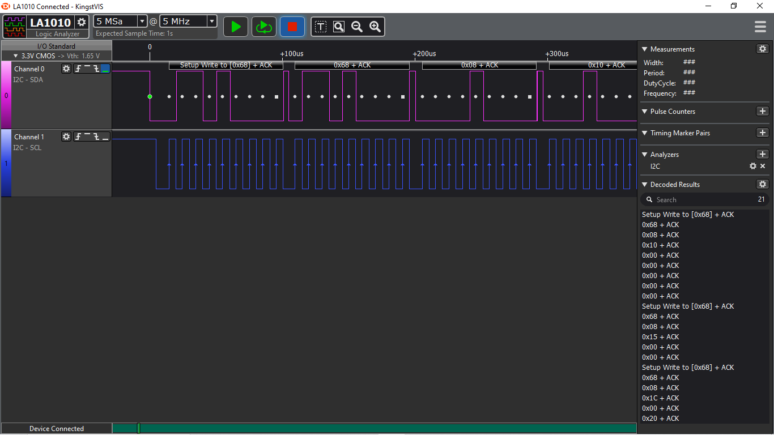Screen dimensions: 774x435
Task: Select the Channel 1 name label
Action: (x=29, y=137)
